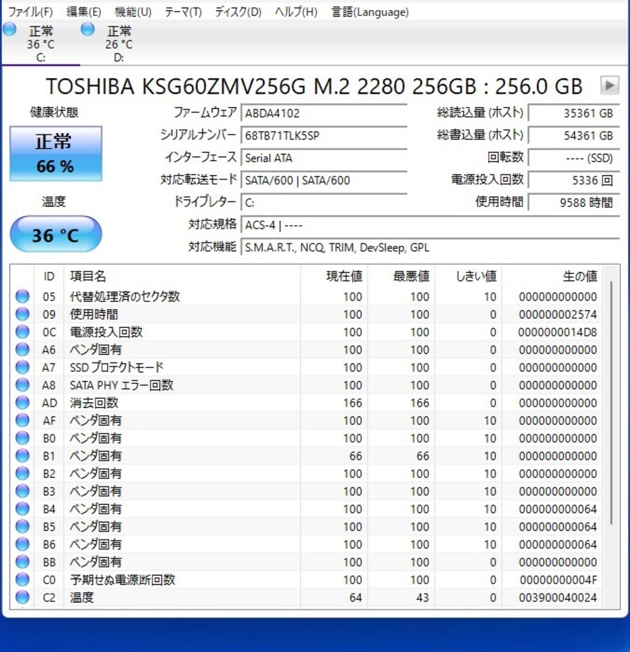The image size is (630, 652).
Task: Click the blue status circle above drive D:
Action: click(x=88, y=29)
